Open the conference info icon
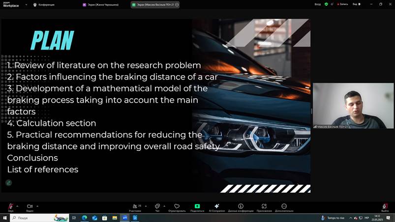395x222 pixels. (x=241, y=206)
